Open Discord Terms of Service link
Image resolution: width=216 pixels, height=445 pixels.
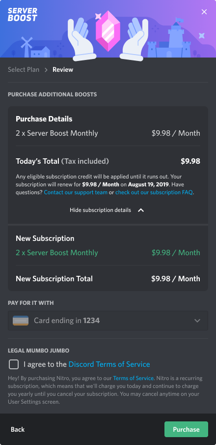tap(109, 364)
